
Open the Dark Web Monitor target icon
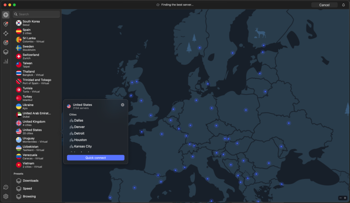coord(6,43)
